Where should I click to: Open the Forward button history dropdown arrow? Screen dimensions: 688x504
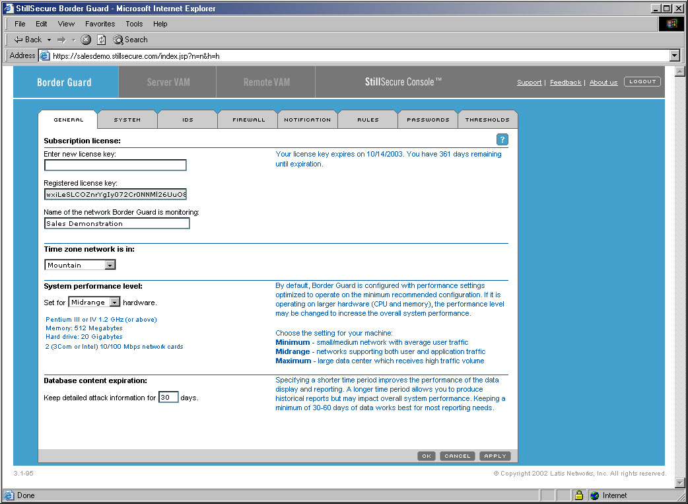point(74,40)
